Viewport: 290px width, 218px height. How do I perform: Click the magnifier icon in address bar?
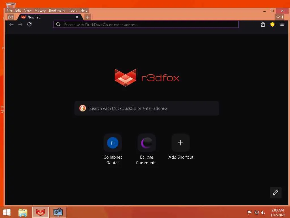coord(58,24)
